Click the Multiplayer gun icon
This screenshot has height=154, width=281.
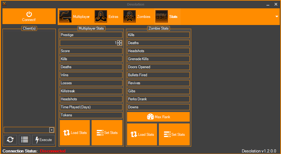[x=65, y=17]
